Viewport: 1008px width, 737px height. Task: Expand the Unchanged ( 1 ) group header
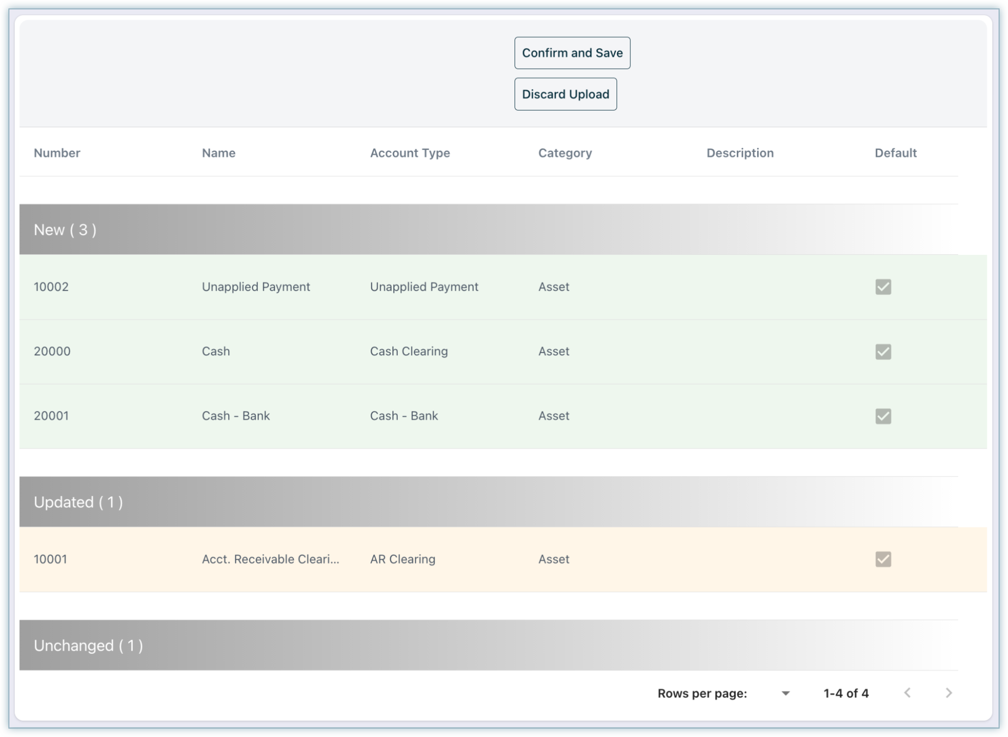click(88, 645)
